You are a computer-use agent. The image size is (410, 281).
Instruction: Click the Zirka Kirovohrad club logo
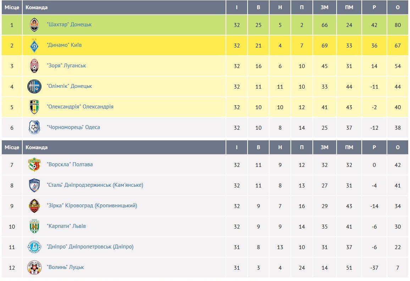click(34, 206)
